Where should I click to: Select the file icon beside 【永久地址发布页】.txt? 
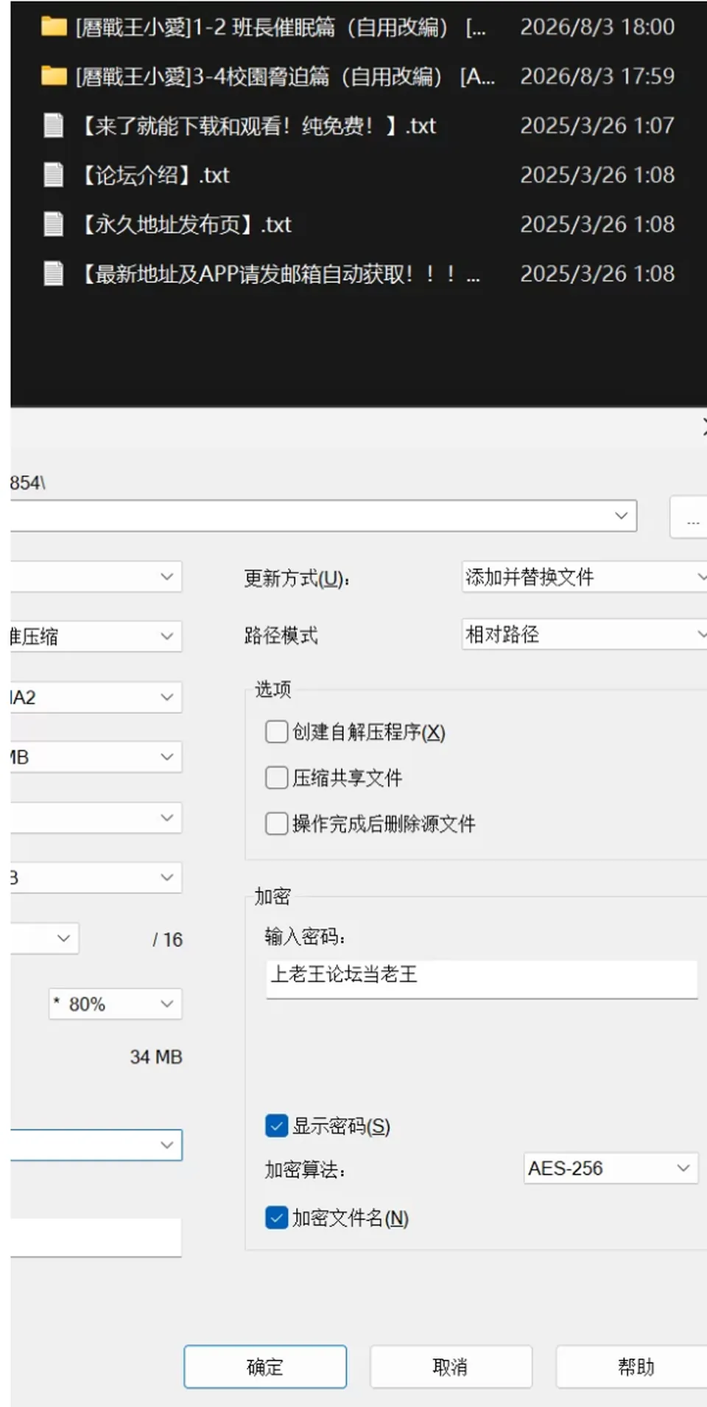coord(54,224)
